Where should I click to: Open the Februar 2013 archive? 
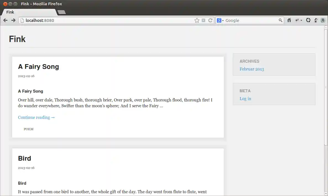point(252,69)
